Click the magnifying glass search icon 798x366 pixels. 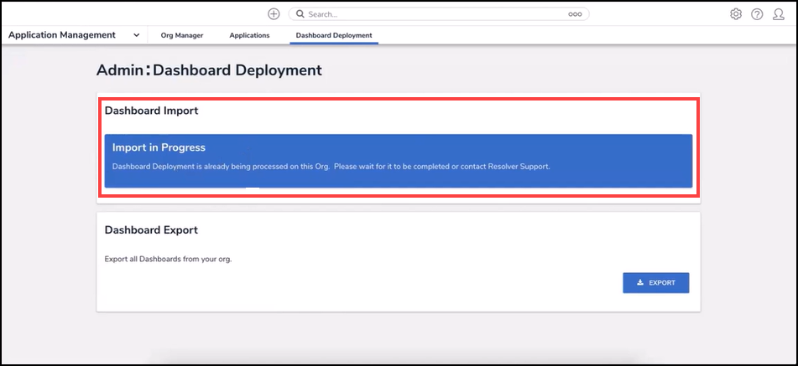[300, 14]
